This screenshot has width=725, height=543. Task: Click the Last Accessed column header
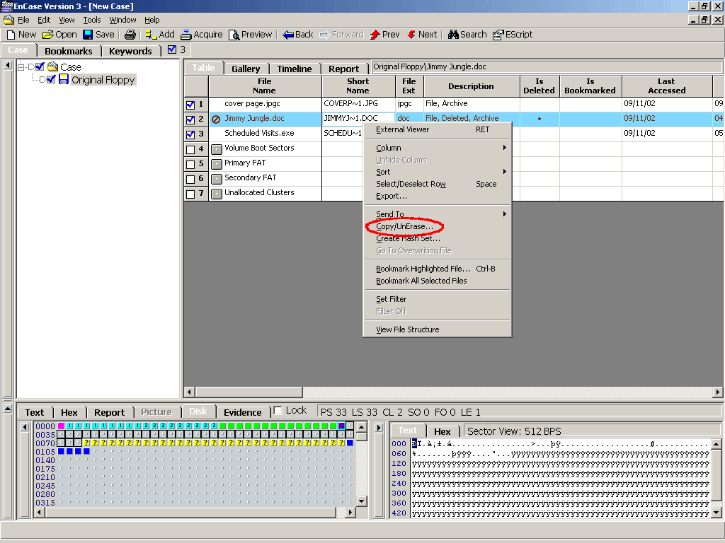click(667, 86)
